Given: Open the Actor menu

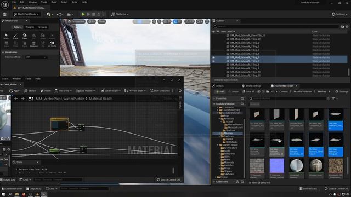Looking at the screenshot, I should pos(75,2).
